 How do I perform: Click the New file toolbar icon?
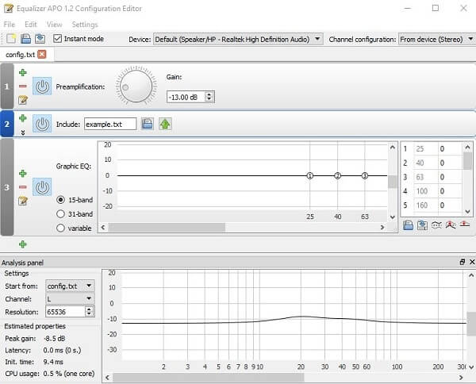point(11,39)
